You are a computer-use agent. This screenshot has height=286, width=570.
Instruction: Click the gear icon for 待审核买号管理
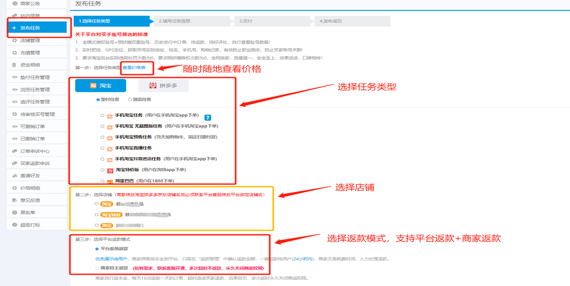point(15,114)
